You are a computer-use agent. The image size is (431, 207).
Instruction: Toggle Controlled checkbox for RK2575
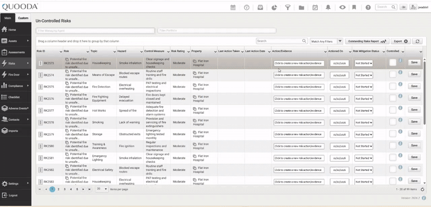point(393,86)
